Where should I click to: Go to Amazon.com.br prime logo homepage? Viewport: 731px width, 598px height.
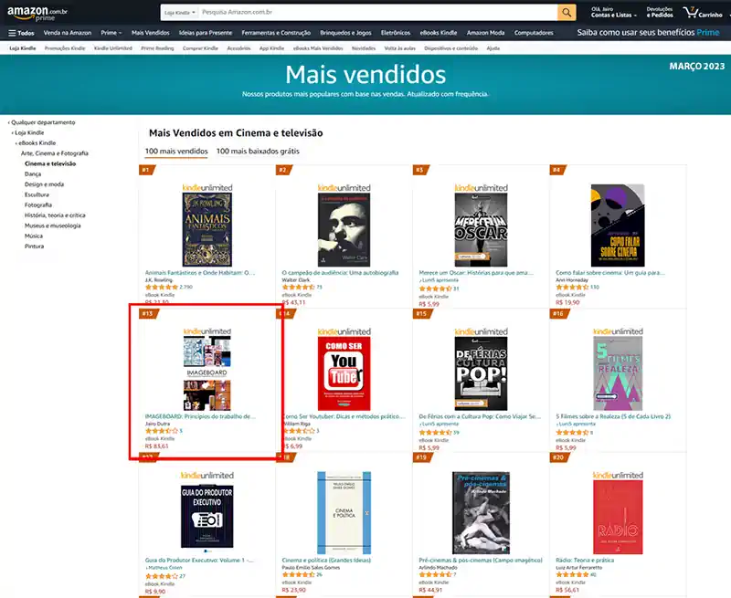[x=37, y=13]
